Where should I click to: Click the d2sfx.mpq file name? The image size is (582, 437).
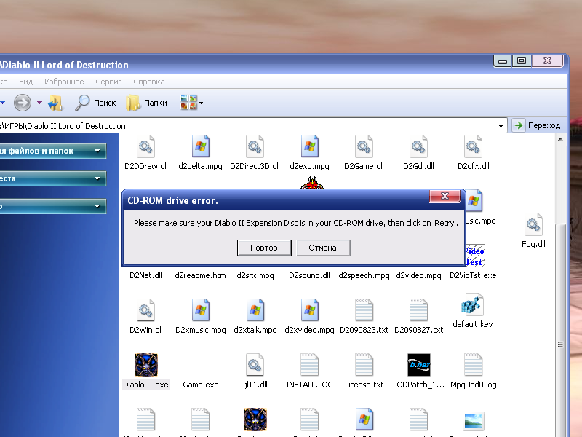(255, 275)
